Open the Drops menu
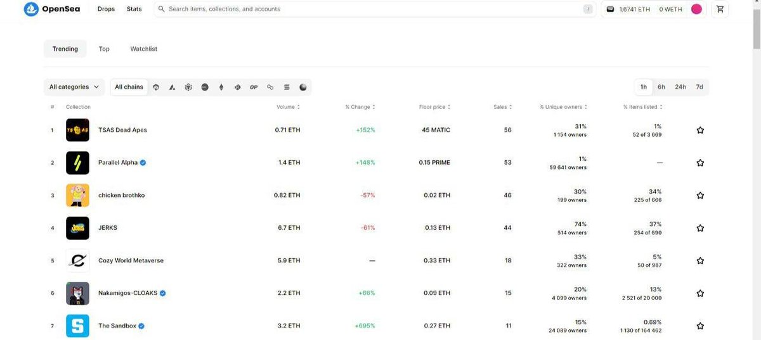 107,9
